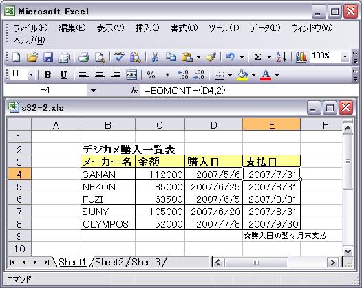This screenshot has height=288, width=362.
Task: Select cell with date 2007/9/30
Action: pos(271,223)
